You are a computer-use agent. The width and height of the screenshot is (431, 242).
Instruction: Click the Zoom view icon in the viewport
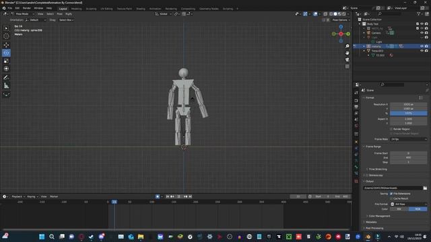(347, 46)
